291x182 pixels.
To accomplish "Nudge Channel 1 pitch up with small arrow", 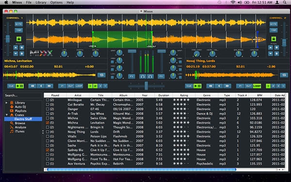I will (16, 48).
